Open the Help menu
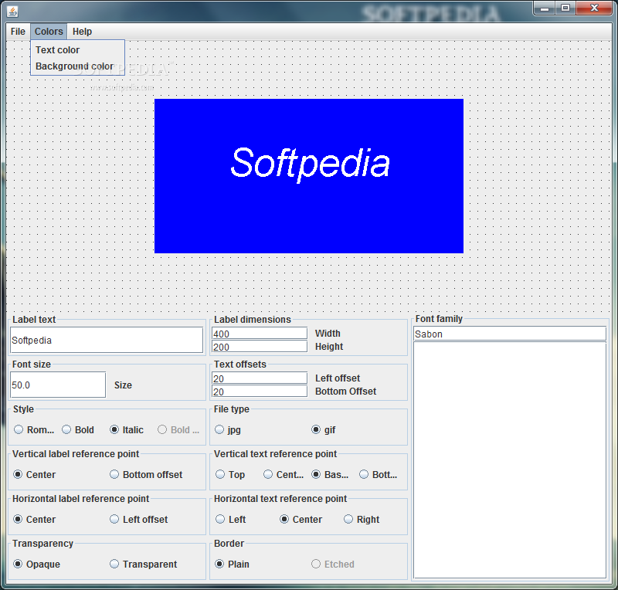The image size is (618, 590). click(82, 32)
